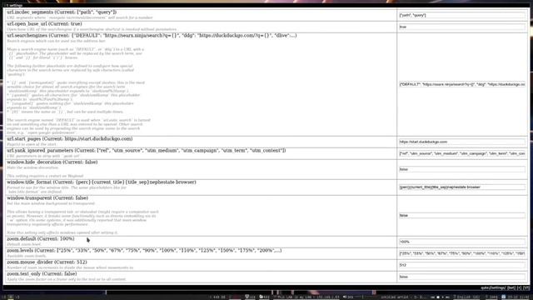Edit the zoom.text_only value field
This screenshot has width=533, height=300.
click(x=462, y=277)
